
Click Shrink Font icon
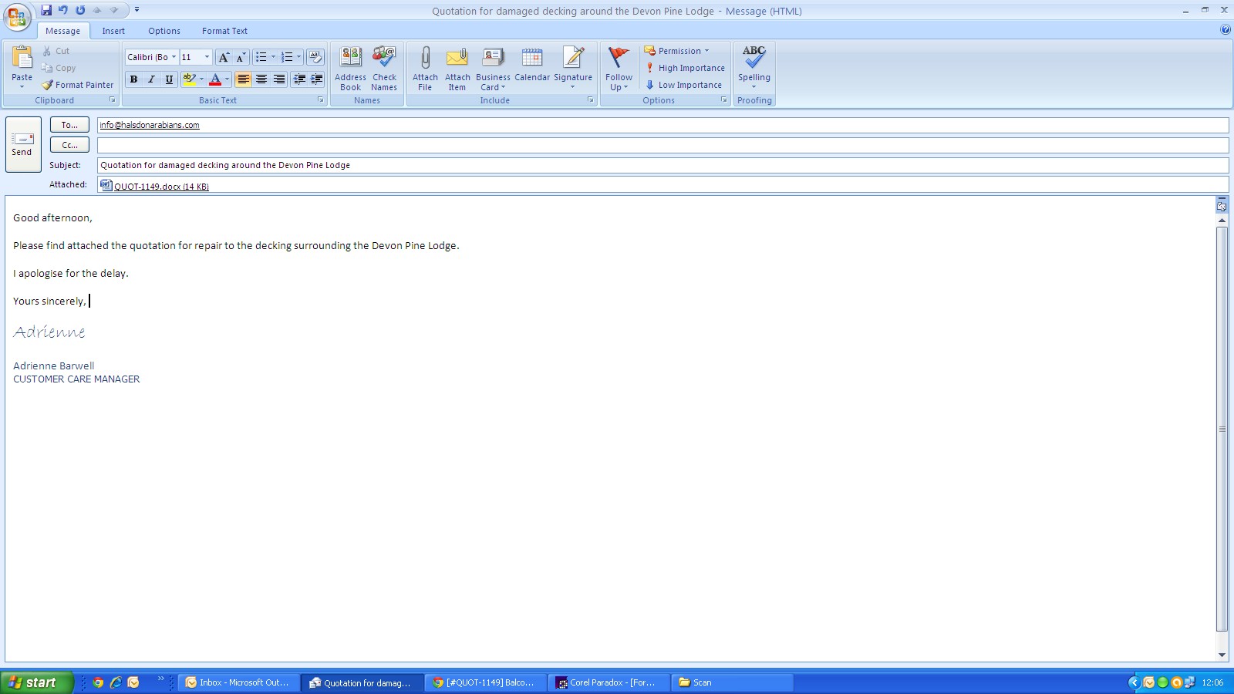tap(241, 57)
